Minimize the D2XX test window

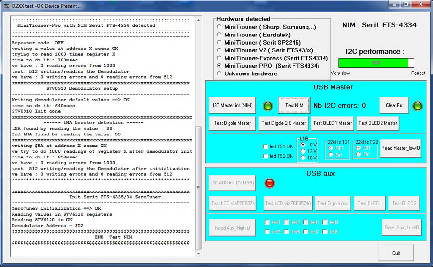[395, 4]
